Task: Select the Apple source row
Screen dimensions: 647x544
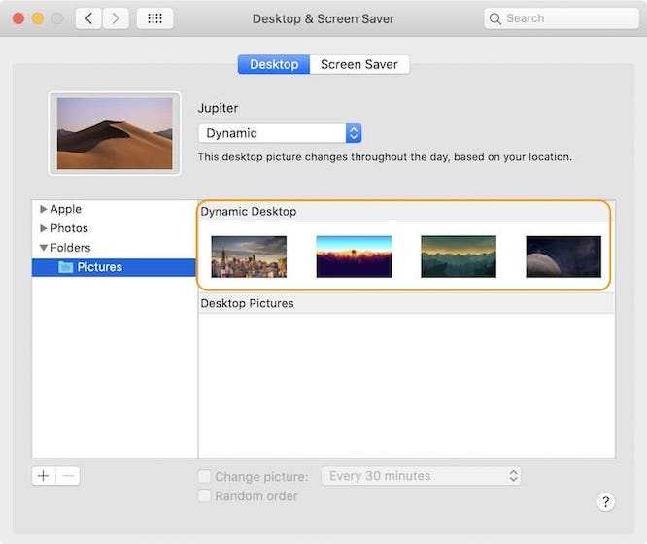Action: [x=115, y=209]
